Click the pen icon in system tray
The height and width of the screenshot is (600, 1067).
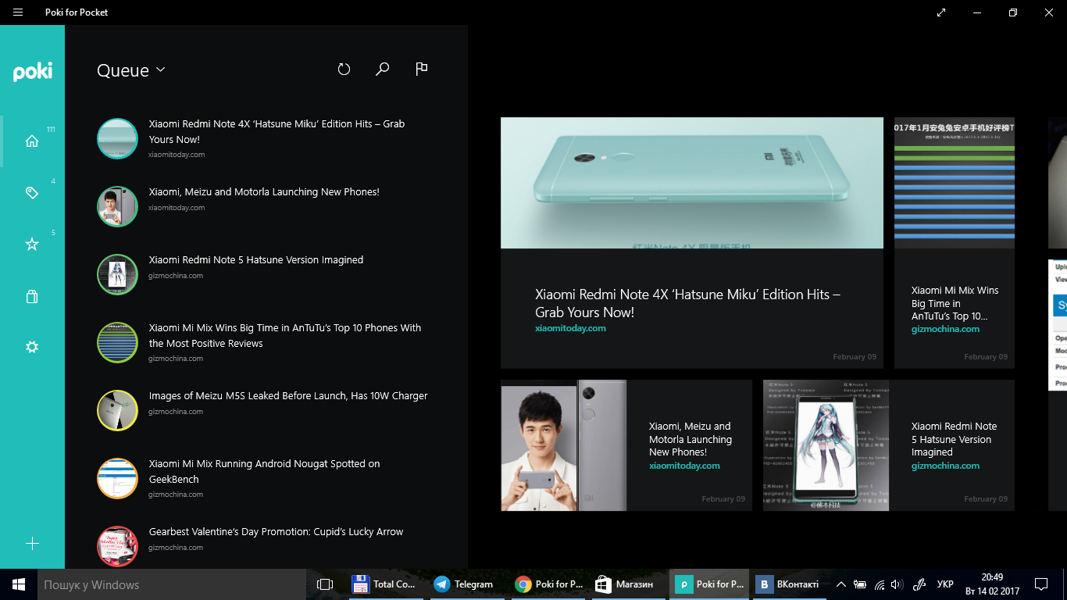coord(919,584)
